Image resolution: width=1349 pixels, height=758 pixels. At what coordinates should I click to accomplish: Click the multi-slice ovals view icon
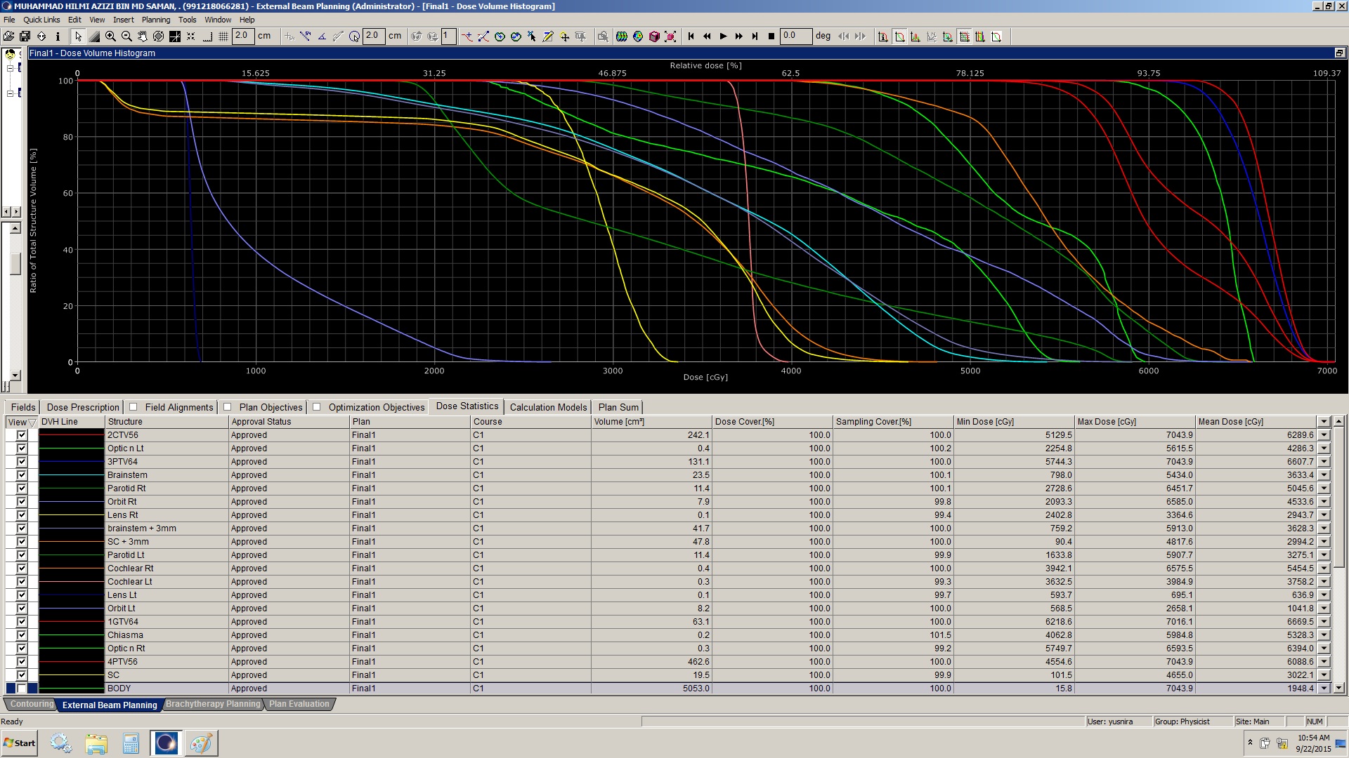622,36
